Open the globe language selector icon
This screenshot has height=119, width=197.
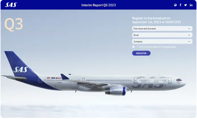pyautogui.click(x=175, y=5)
